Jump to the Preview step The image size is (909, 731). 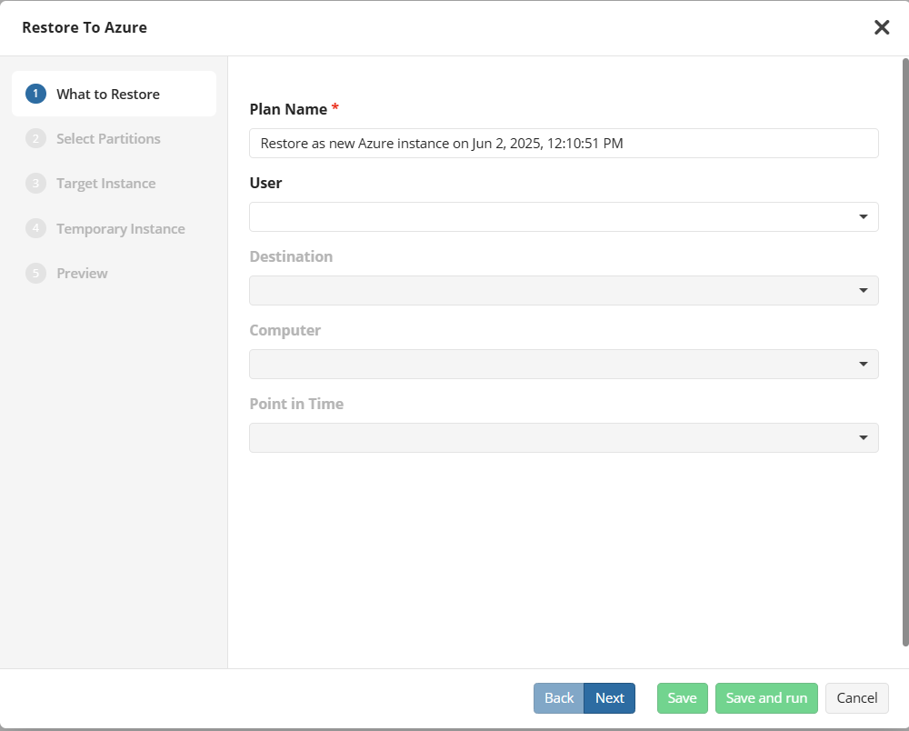pos(82,273)
